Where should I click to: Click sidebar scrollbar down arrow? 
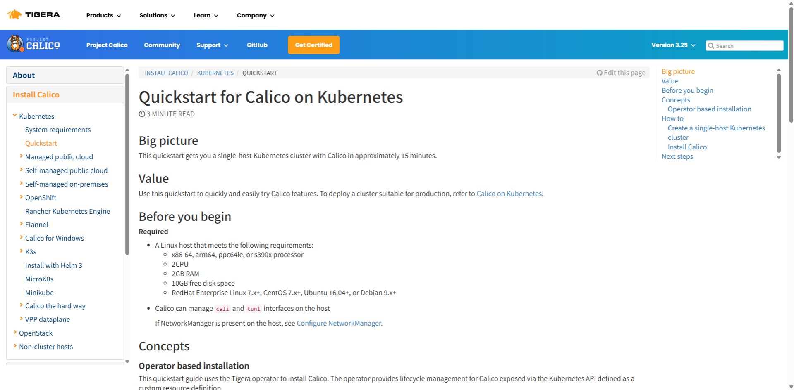(127, 362)
